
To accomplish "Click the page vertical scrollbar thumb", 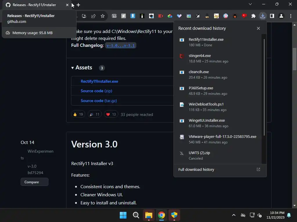I will click(x=294, y=59).
